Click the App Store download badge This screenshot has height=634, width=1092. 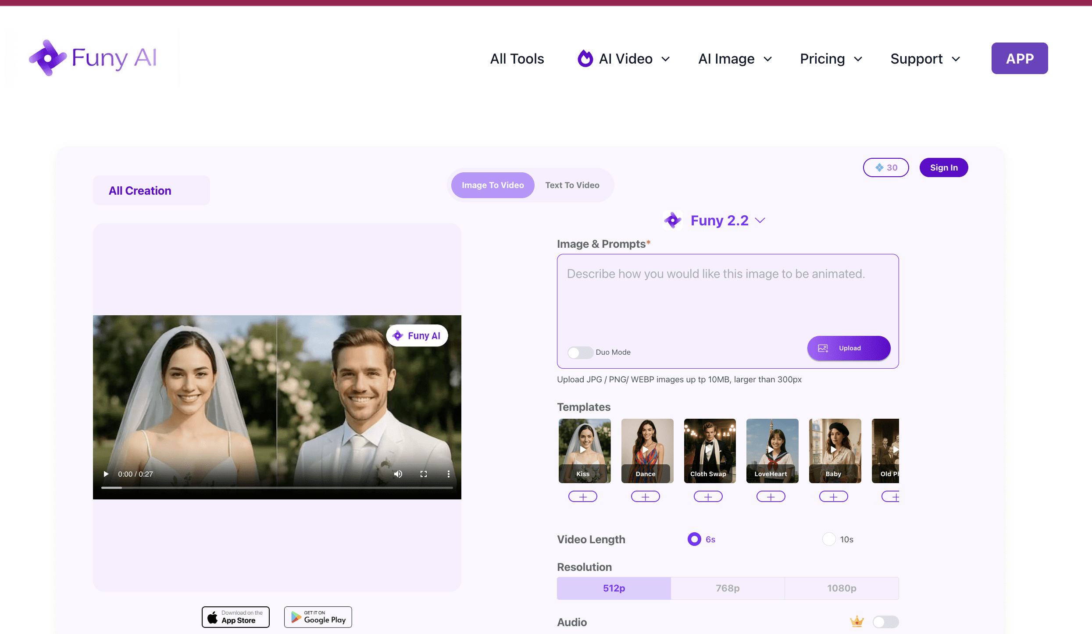[x=236, y=617]
